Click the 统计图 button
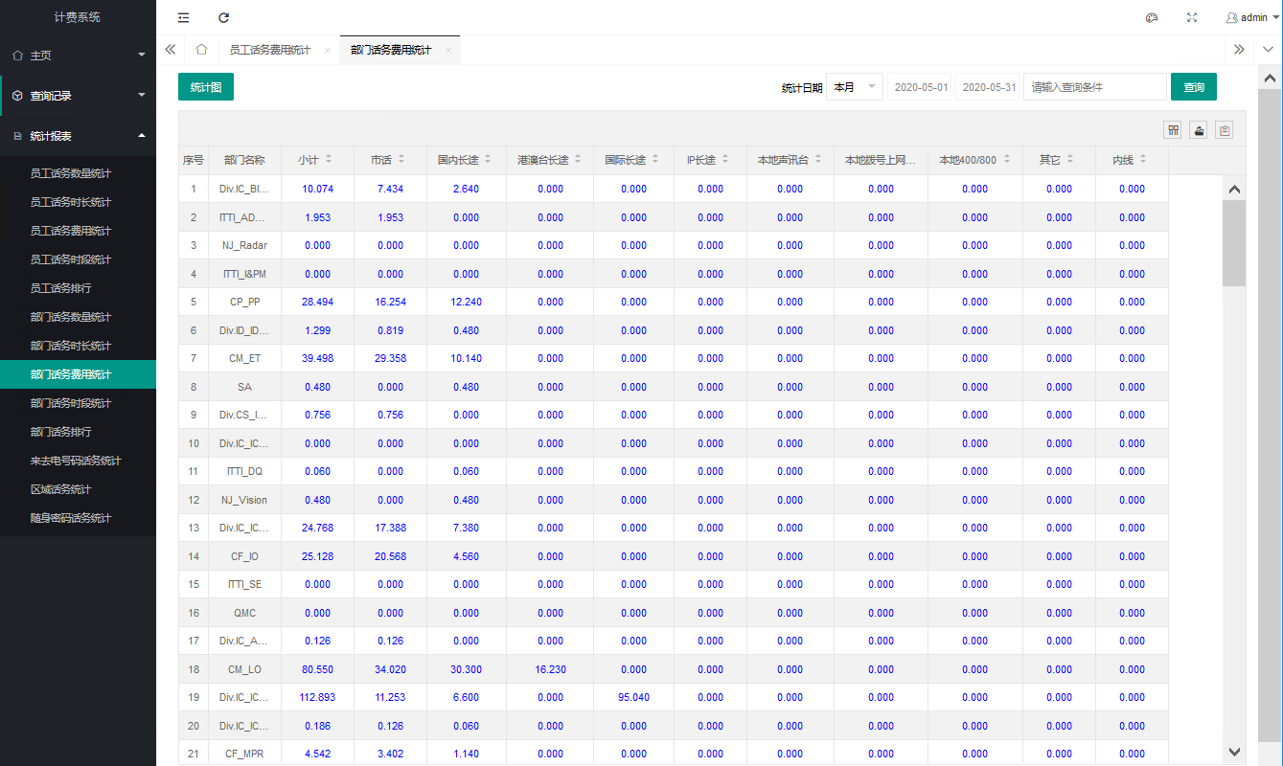 206,87
